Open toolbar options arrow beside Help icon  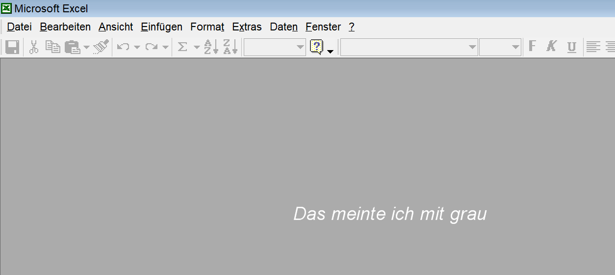pos(331,51)
